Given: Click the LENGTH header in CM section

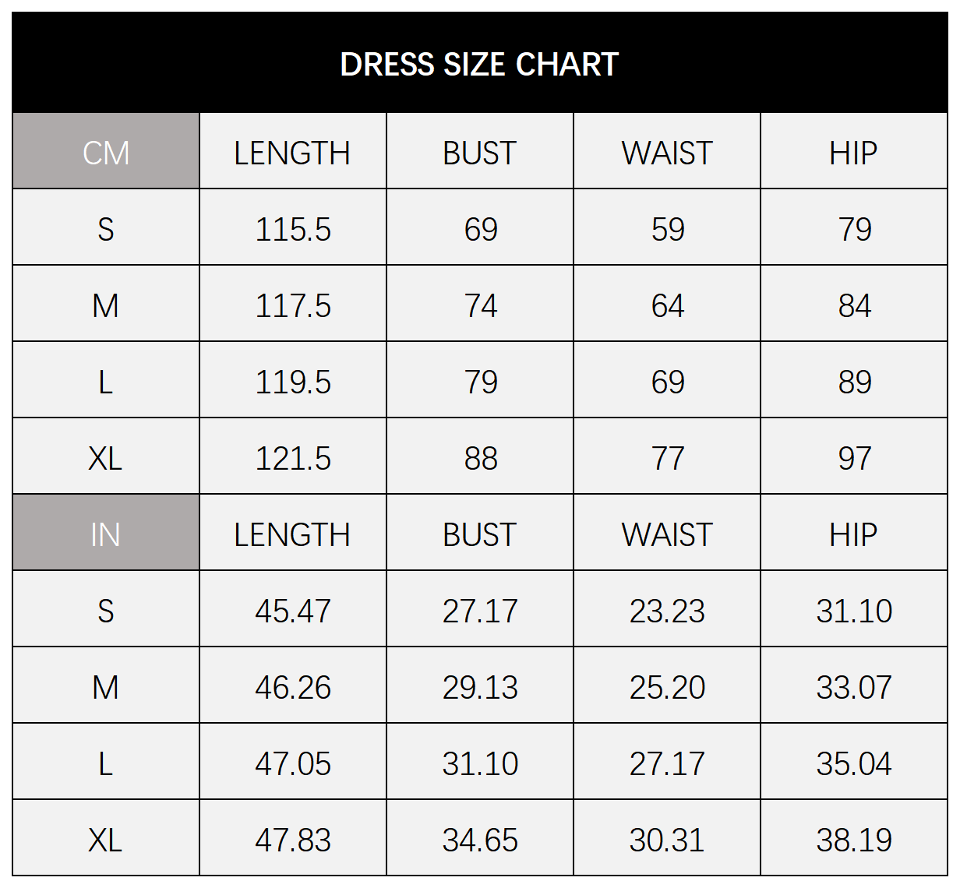Looking at the screenshot, I should tap(292, 153).
